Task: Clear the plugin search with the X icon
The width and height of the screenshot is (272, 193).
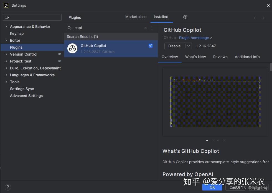Action: coord(145,28)
